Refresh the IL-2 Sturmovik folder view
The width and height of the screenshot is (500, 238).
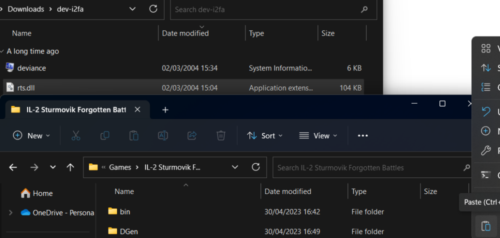click(256, 167)
